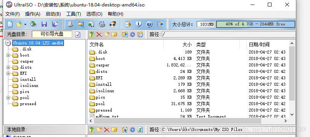Open the blue info icon
310x137 pixels.
pyautogui.click(x=139, y=24)
